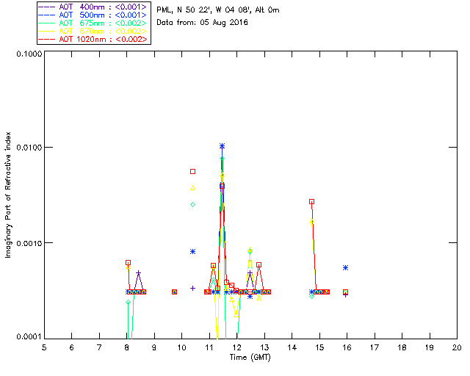Viewport: 470px width, 376px height.
Task: Click the x-axis tick label '14'
Action: (292, 347)
